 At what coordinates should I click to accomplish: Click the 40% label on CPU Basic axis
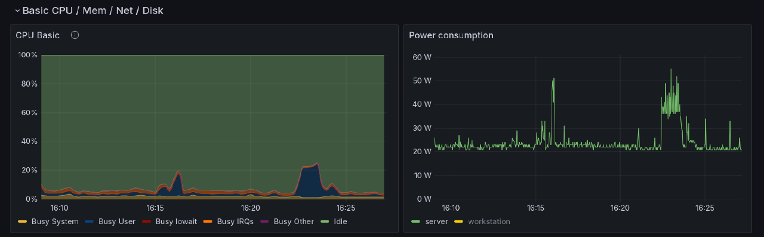[x=29, y=141]
